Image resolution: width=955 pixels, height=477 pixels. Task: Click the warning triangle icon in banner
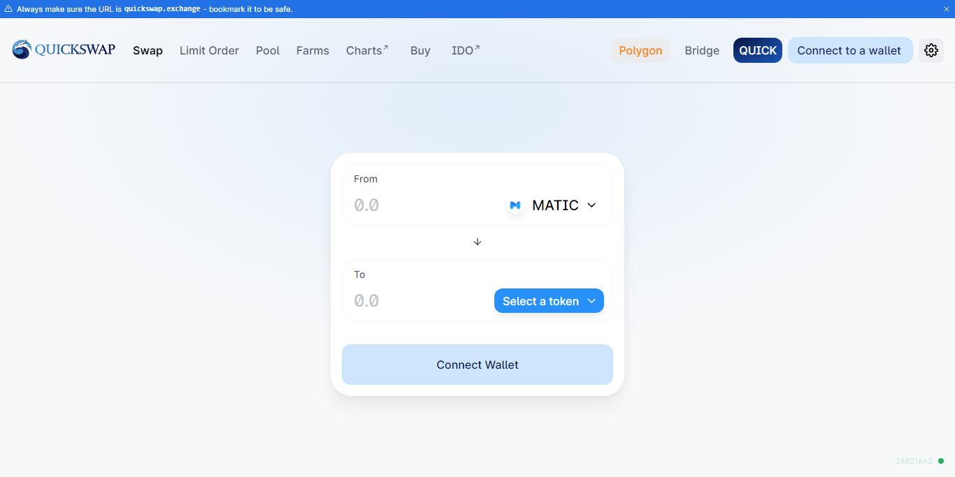(x=8, y=9)
